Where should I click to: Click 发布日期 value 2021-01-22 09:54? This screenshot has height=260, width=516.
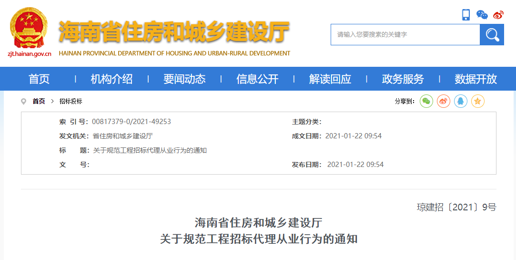[x=355, y=165]
